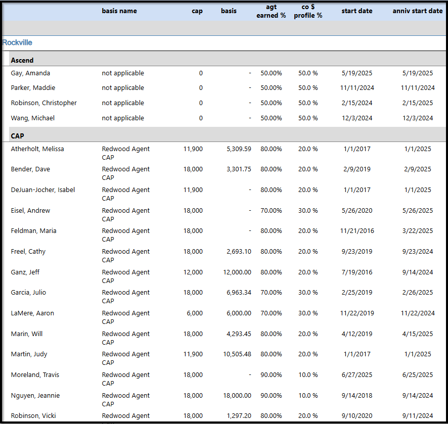
Task: Click anniv start date 9/11/2024
Action: tap(418, 416)
